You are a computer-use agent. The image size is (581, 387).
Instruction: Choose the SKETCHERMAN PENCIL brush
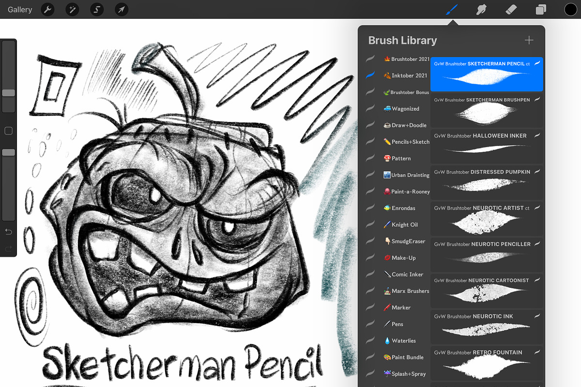pos(487,74)
